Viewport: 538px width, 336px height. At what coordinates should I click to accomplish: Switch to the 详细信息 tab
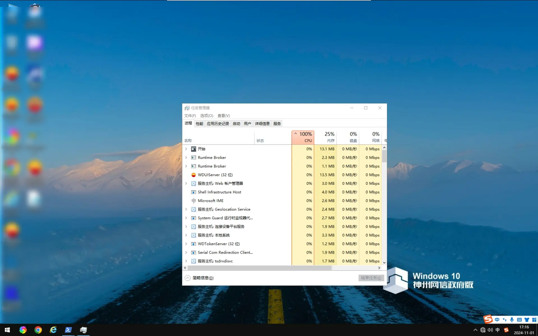click(262, 123)
